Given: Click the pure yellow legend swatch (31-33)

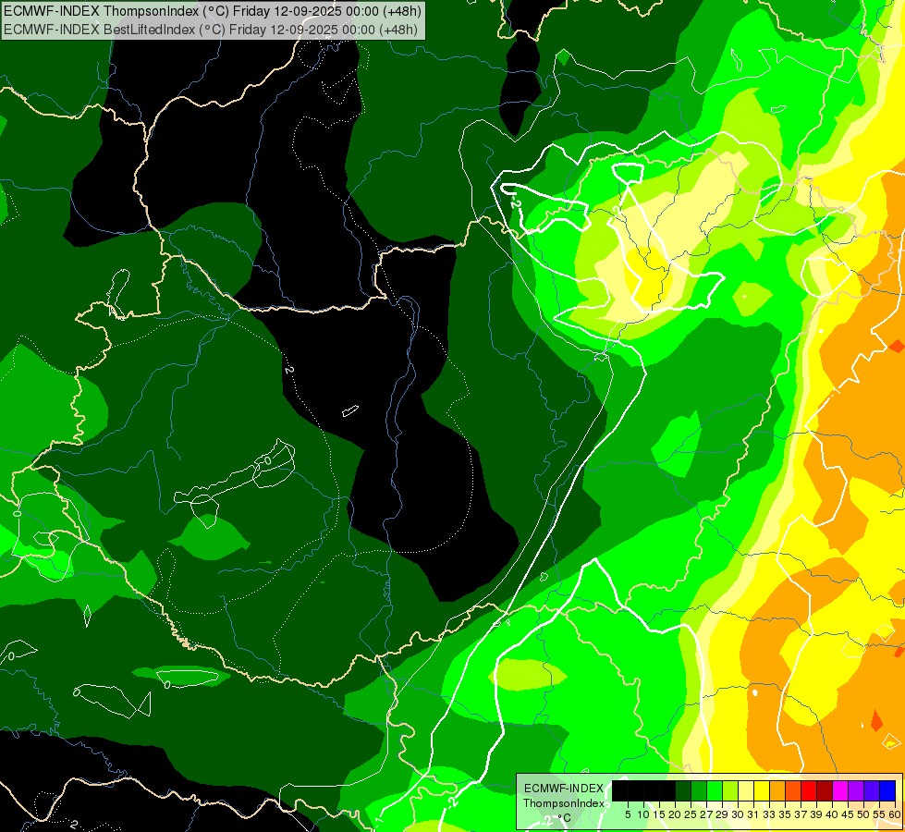Looking at the screenshot, I should [x=762, y=790].
